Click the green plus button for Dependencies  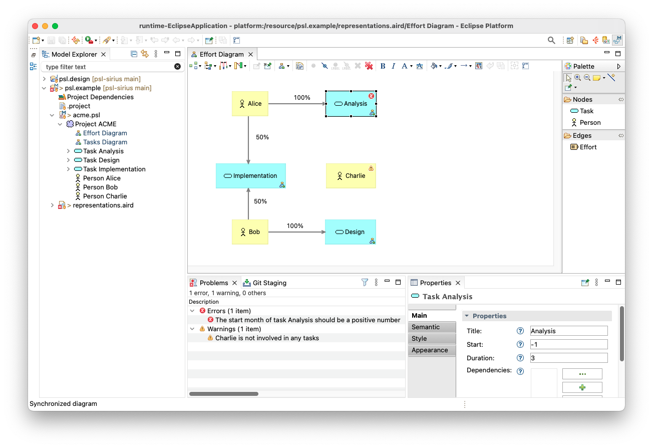coord(582,387)
